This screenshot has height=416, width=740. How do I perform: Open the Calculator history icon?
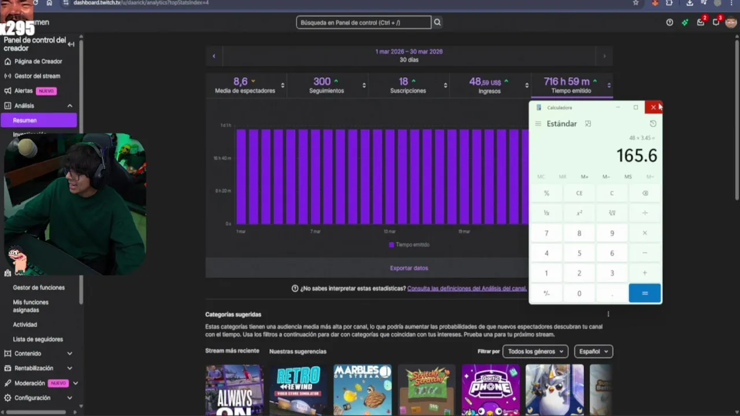[x=653, y=124]
